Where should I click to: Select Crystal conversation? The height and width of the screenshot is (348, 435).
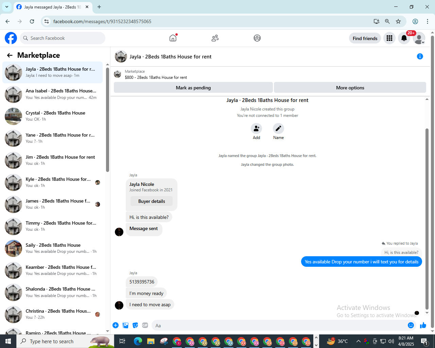(x=52, y=116)
